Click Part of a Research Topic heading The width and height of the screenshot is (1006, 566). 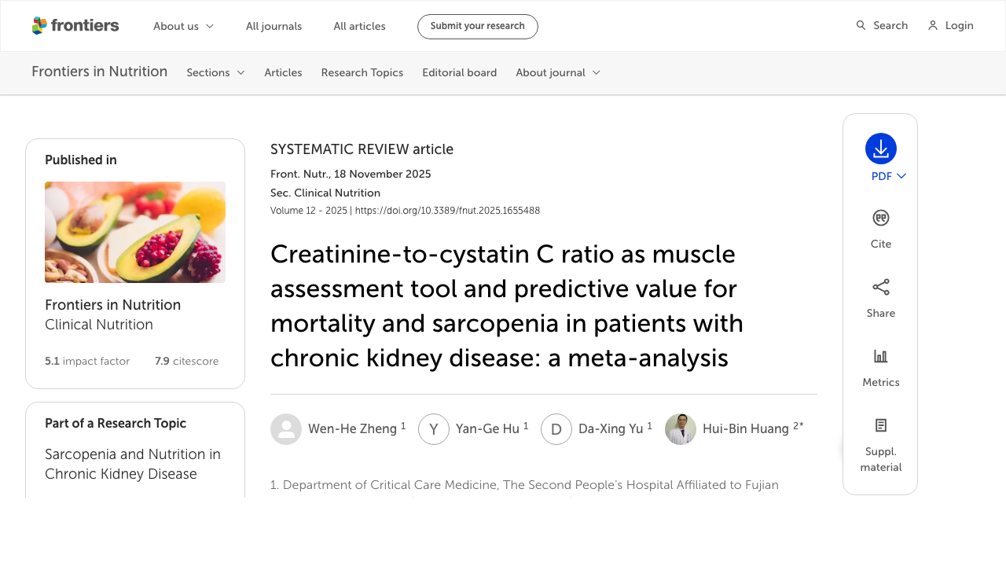point(116,423)
